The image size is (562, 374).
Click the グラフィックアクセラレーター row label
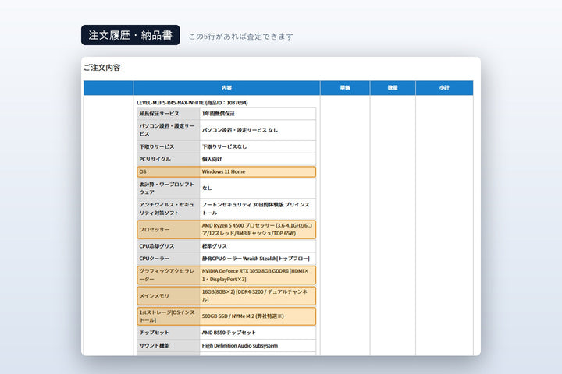(x=167, y=275)
